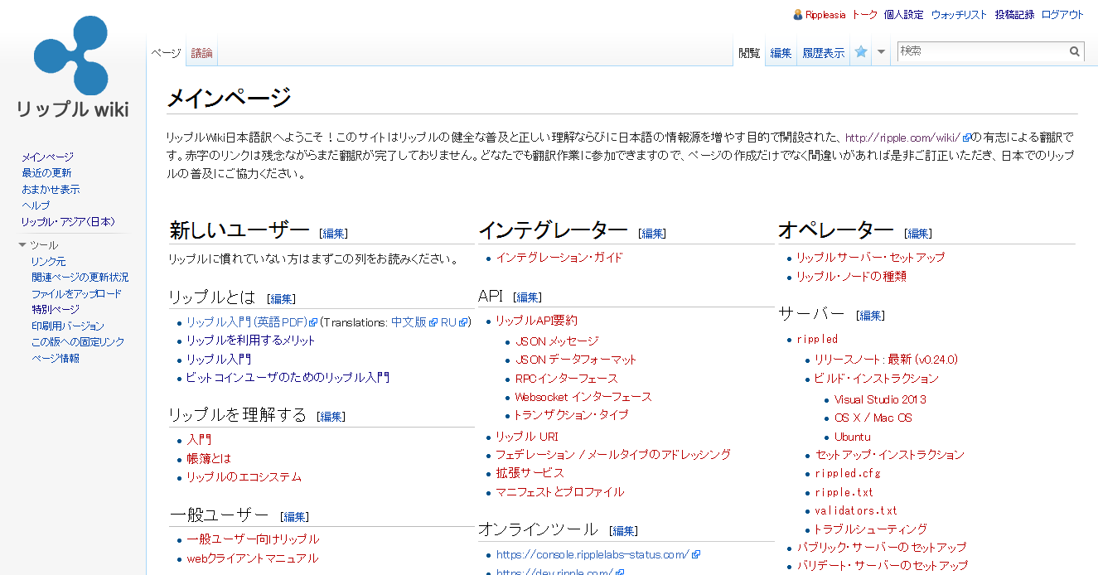Edit the リップルとは section
The image size is (1098, 575).
(x=282, y=299)
